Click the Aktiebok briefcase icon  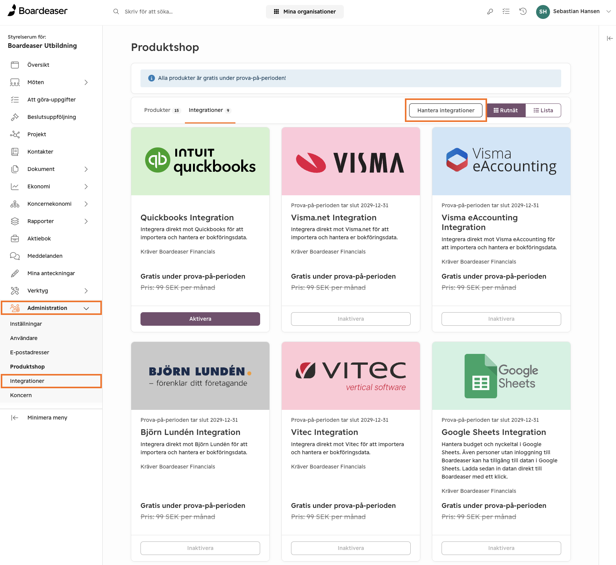(x=15, y=239)
